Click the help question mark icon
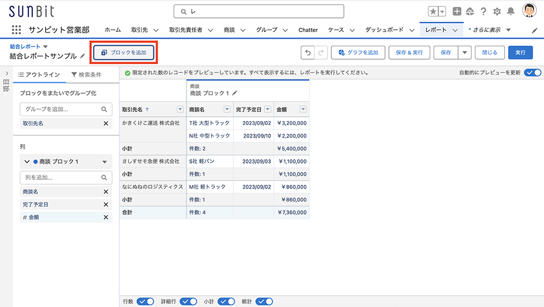544x307 pixels. 483,11
